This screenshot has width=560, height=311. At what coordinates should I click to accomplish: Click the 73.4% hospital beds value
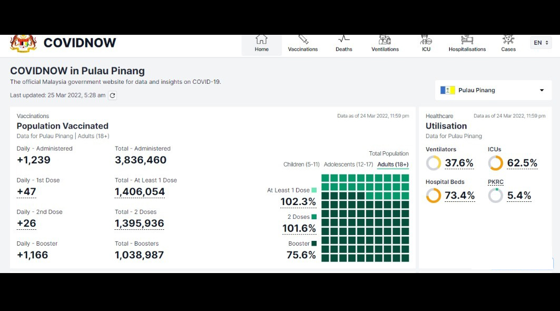pyautogui.click(x=460, y=196)
